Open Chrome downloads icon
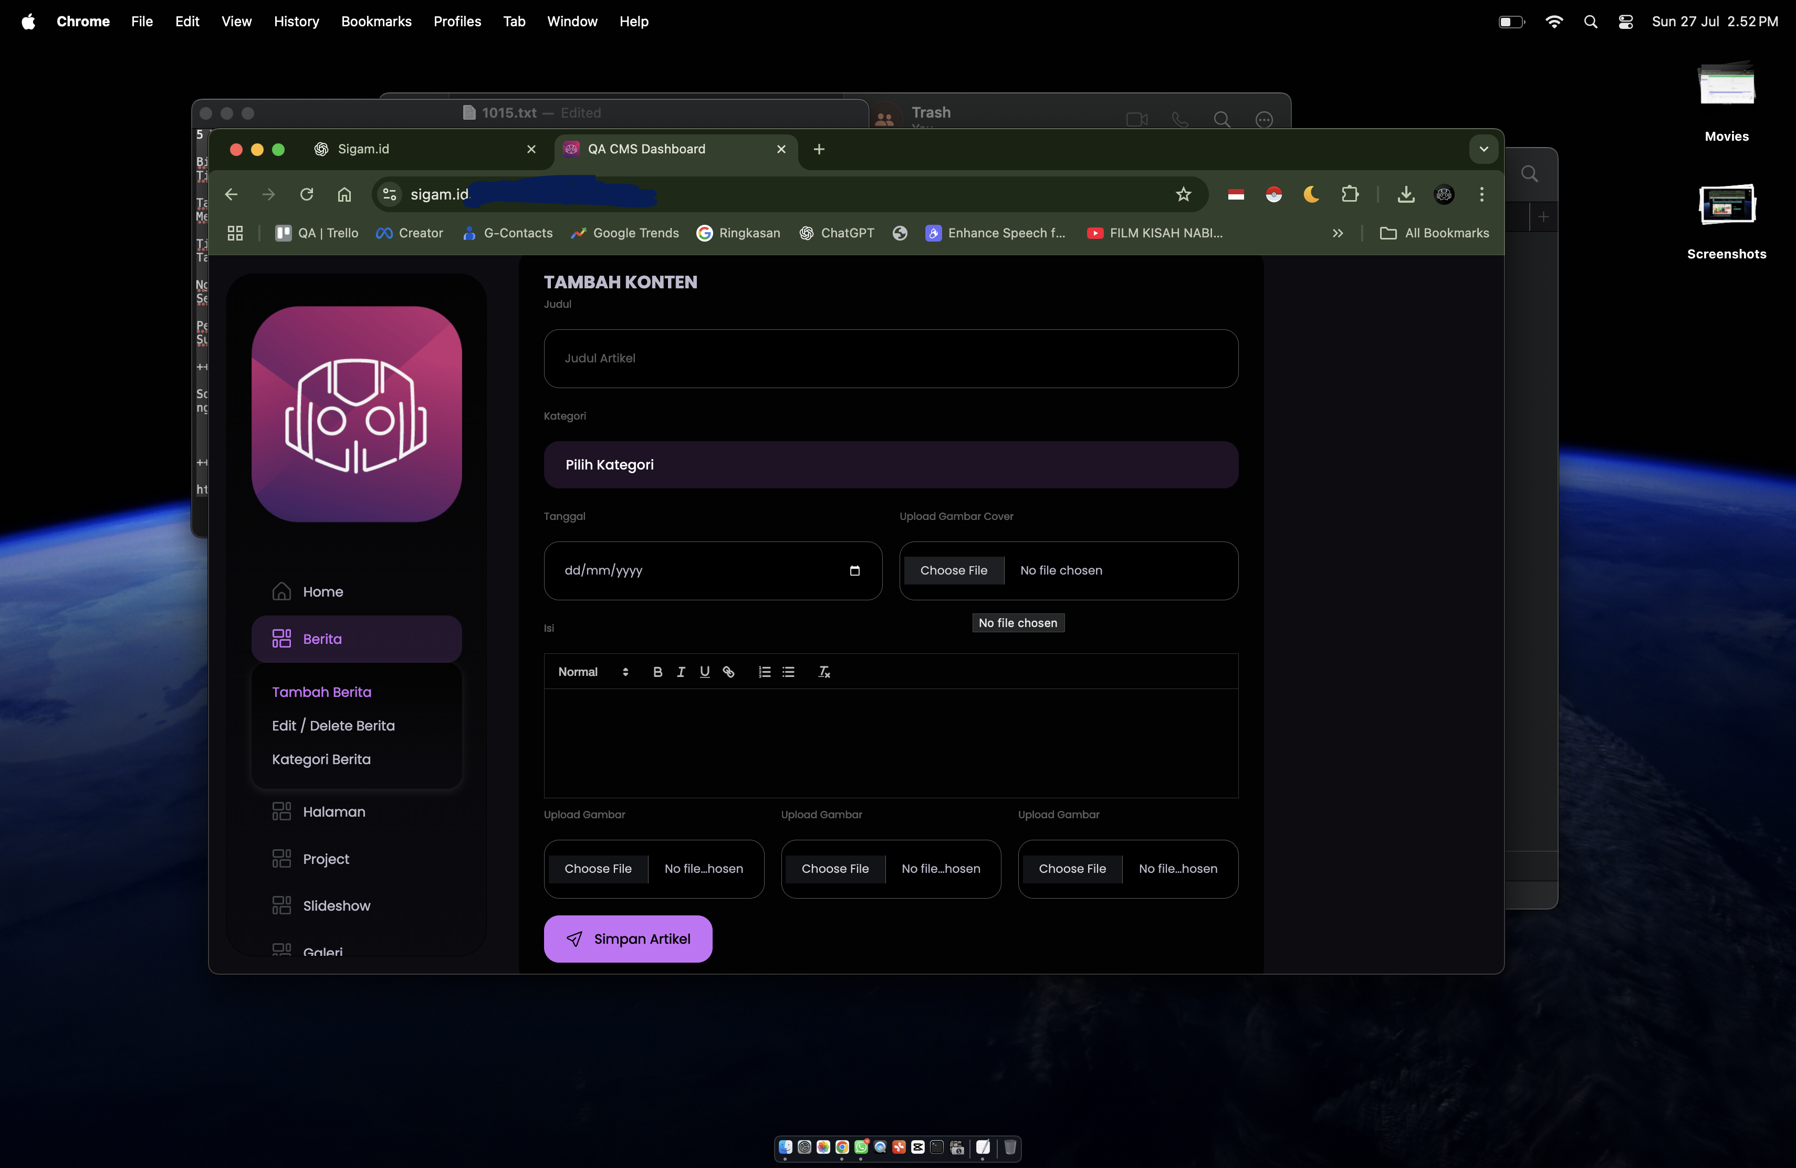Image resolution: width=1796 pixels, height=1168 pixels. click(1405, 195)
